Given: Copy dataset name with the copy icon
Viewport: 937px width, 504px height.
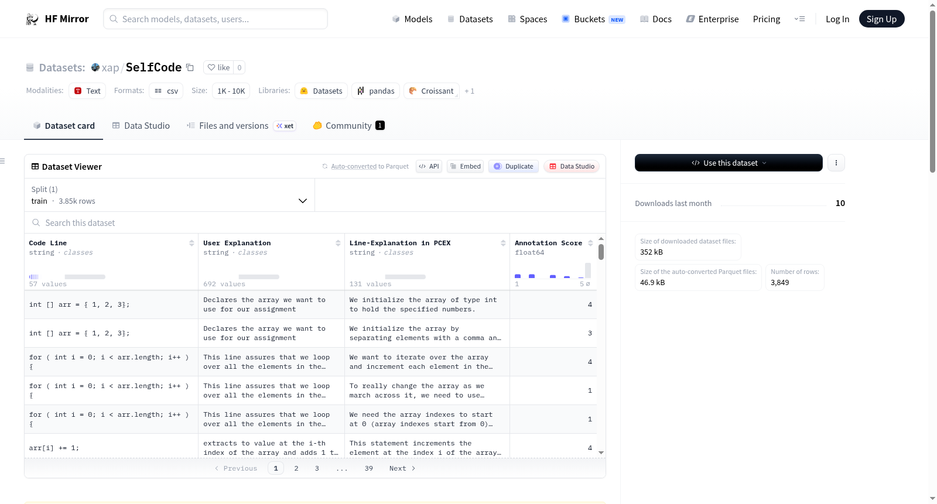Looking at the screenshot, I should tap(190, 67).
